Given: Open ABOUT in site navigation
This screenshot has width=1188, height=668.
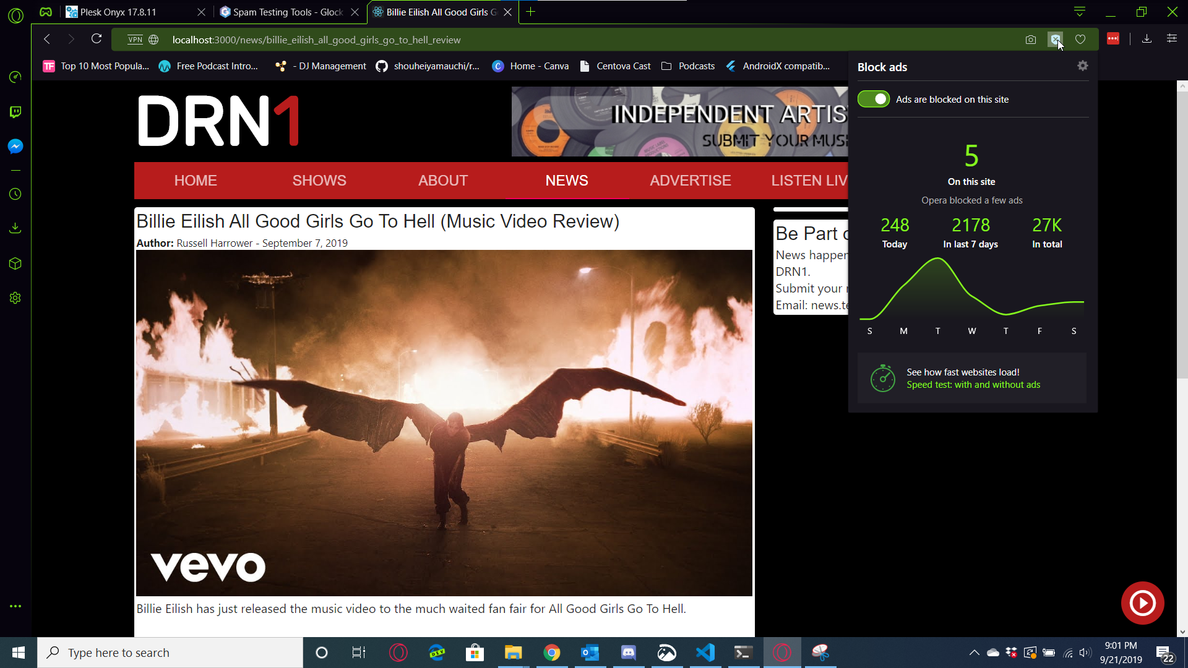Looking at the screenshot, I should coord(443,181).
